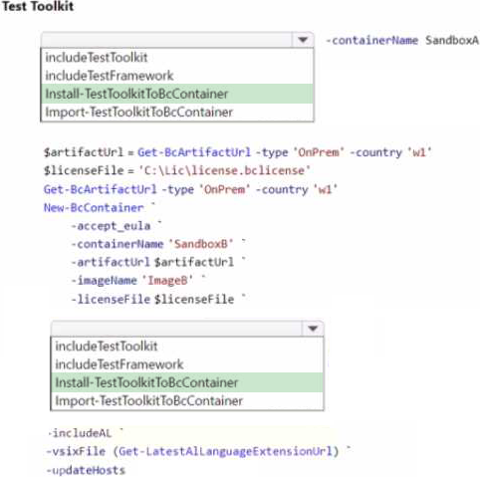This screenshot has width=480, height=477.
Task: Click the -containerName 'SandboxB' parameter
Action: click(x=152, y=244)
